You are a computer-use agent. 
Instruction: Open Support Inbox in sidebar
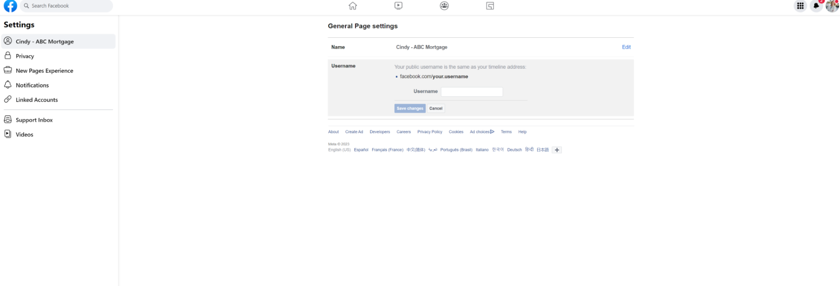click(x=34, y=120)
